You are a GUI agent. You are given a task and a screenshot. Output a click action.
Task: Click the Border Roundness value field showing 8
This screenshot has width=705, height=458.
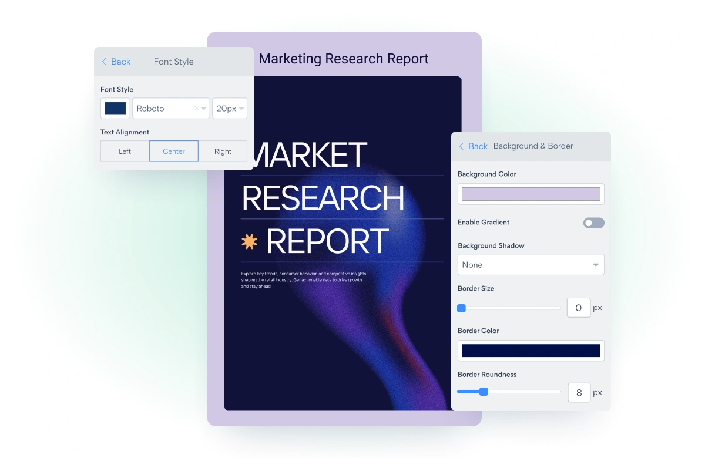[x=579, y=392]
